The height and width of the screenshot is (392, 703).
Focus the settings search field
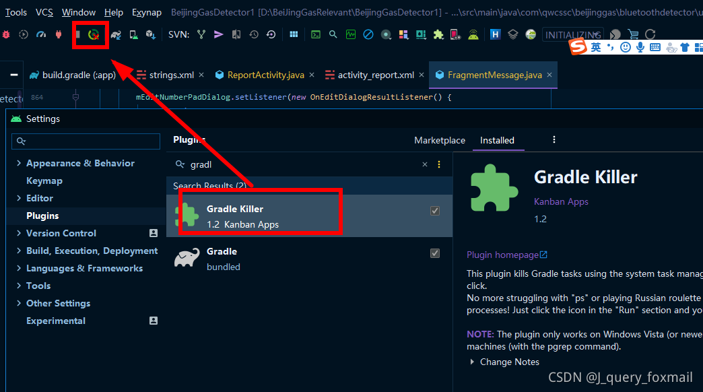coord(86,141)
